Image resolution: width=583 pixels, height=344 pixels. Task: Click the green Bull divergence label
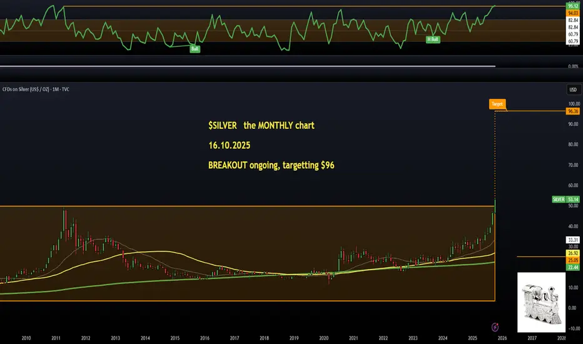pyautogui.click(x=195, y=49)
